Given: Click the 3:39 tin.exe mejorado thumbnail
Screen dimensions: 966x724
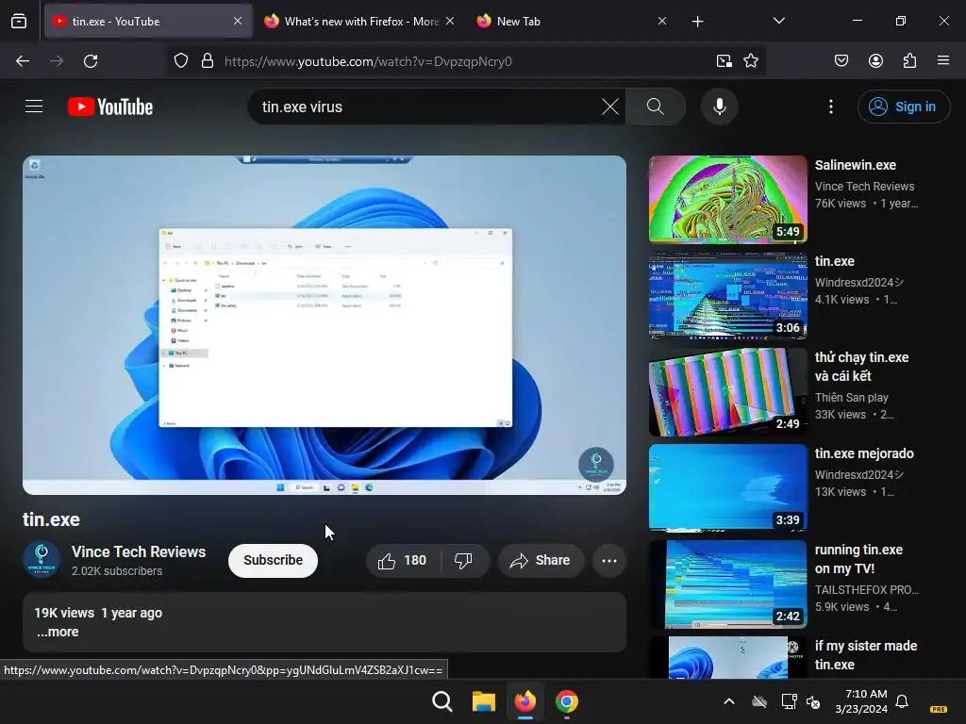Looking at the screenshot, I should click(727, 487).
